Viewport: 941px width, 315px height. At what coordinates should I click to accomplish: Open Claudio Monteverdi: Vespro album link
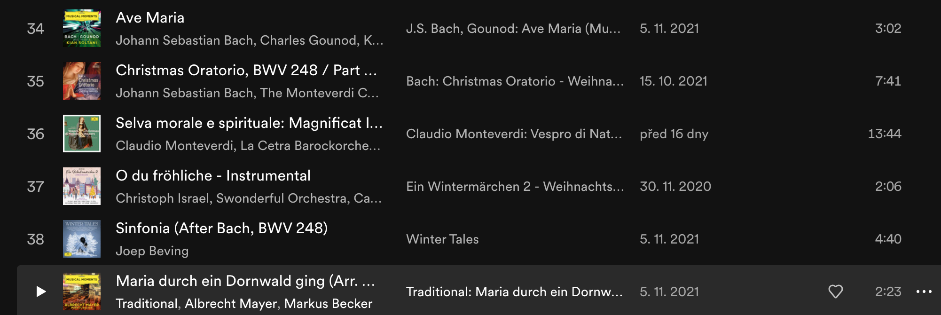(x=514, y=134)
